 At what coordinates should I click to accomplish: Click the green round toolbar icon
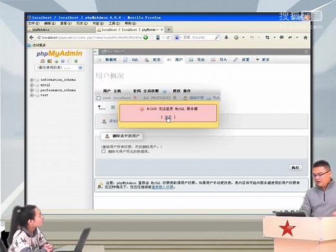coord(236,37)
